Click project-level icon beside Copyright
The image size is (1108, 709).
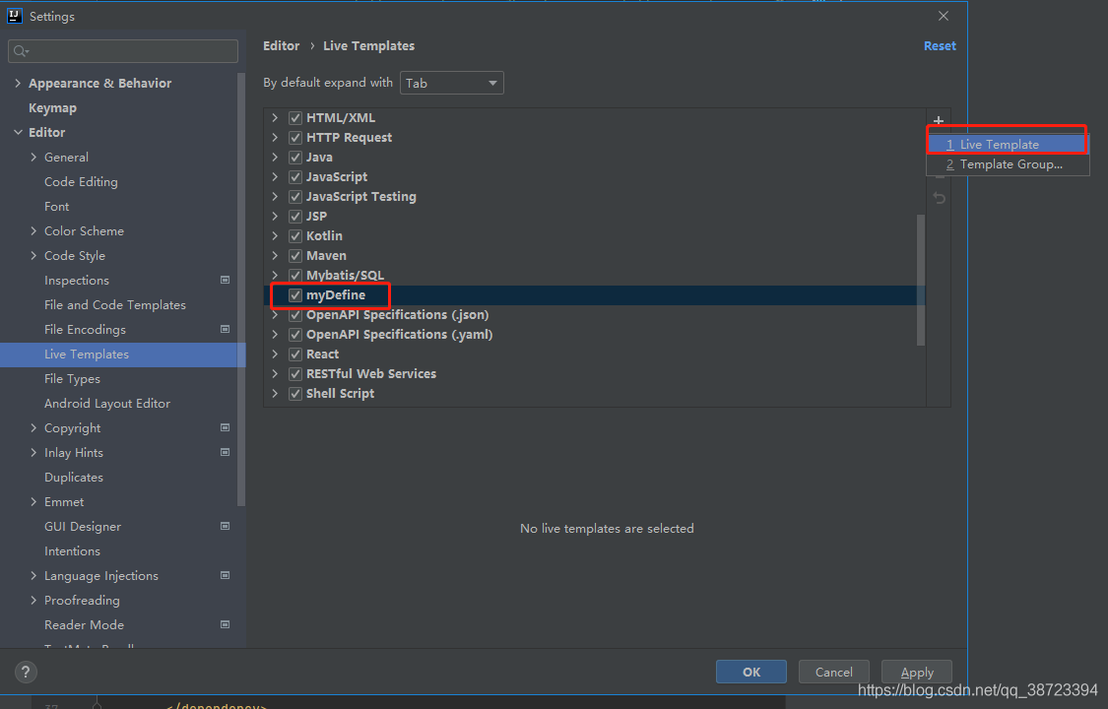pos(225,428)
